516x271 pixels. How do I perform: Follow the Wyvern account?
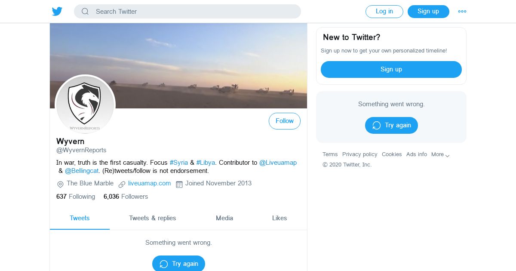point(284,121)
